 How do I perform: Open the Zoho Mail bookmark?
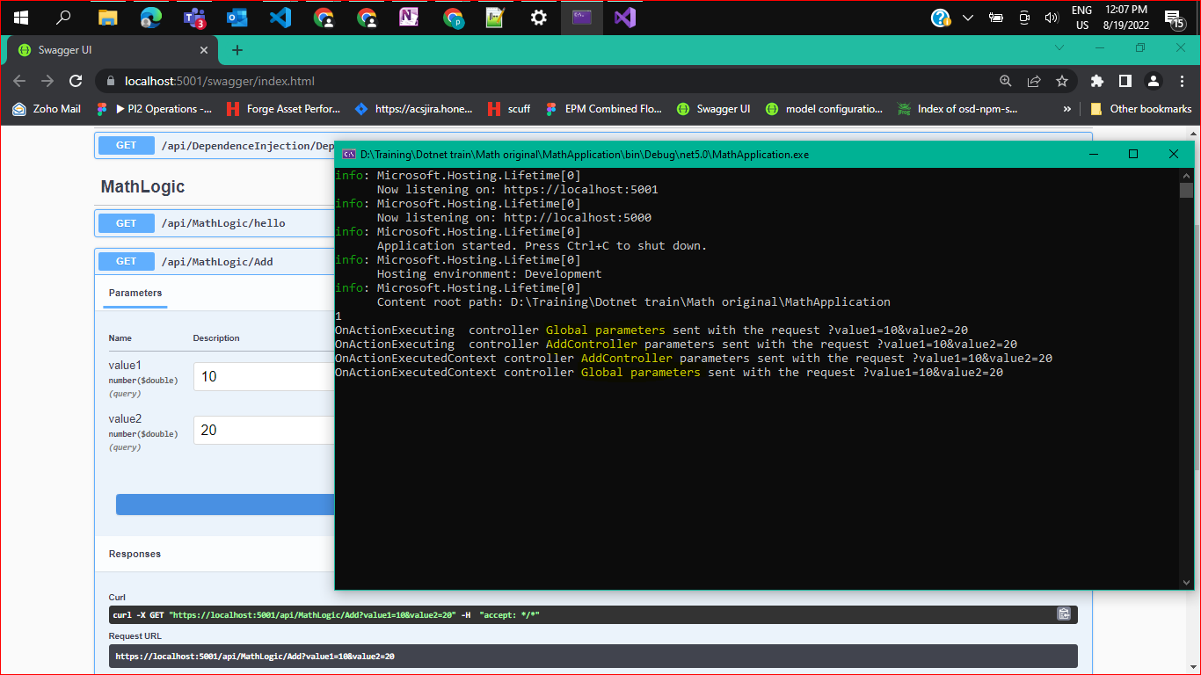(x=46, y=108)
